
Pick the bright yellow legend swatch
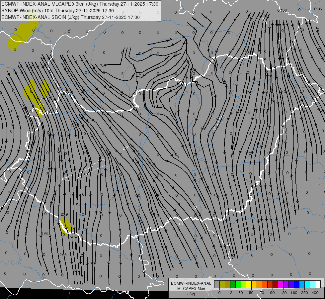[x=249, y=284]
